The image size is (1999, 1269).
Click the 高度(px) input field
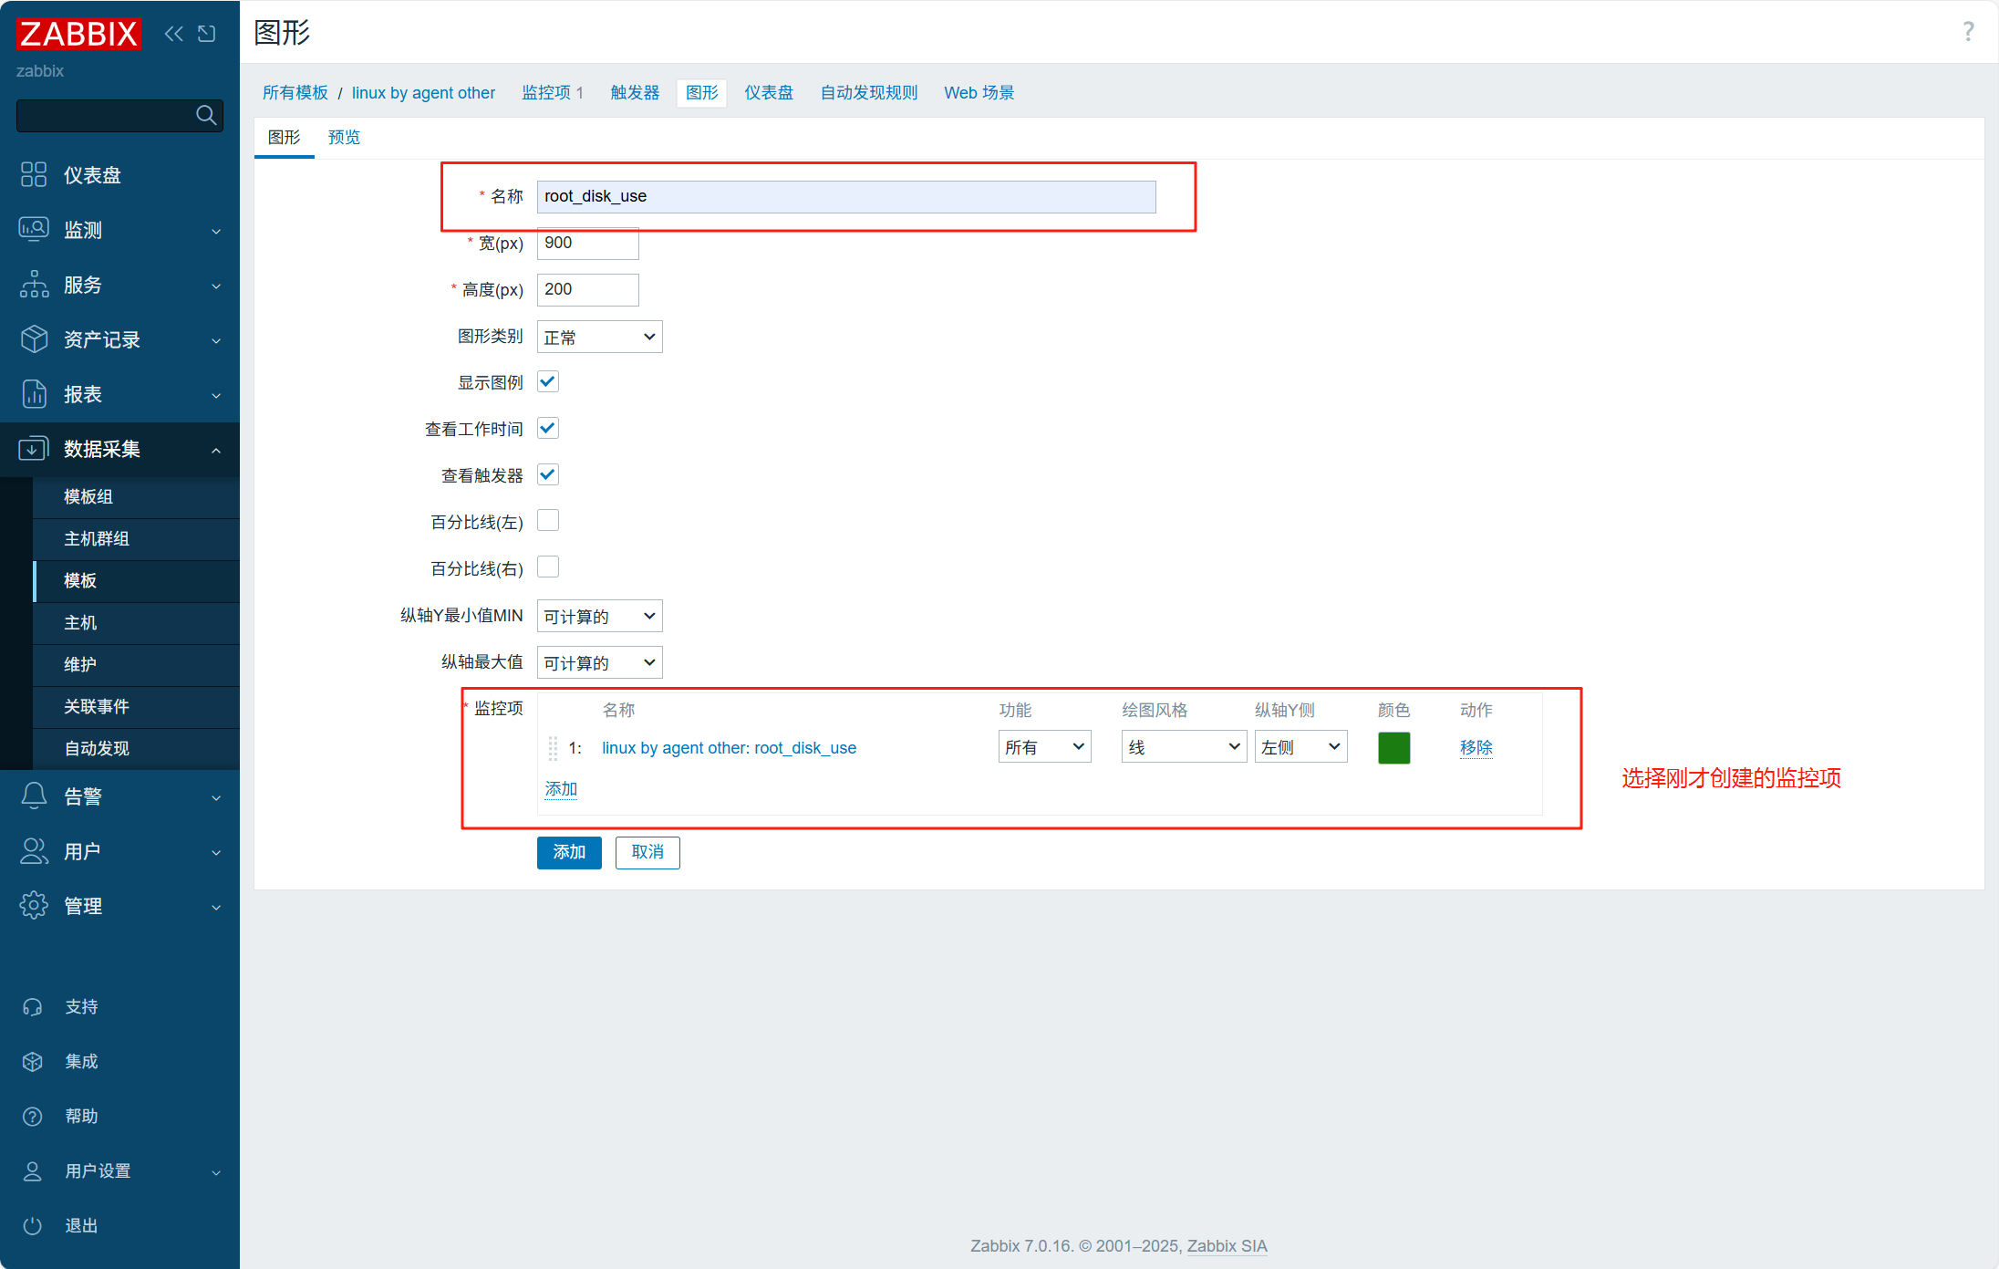point(587,289)
